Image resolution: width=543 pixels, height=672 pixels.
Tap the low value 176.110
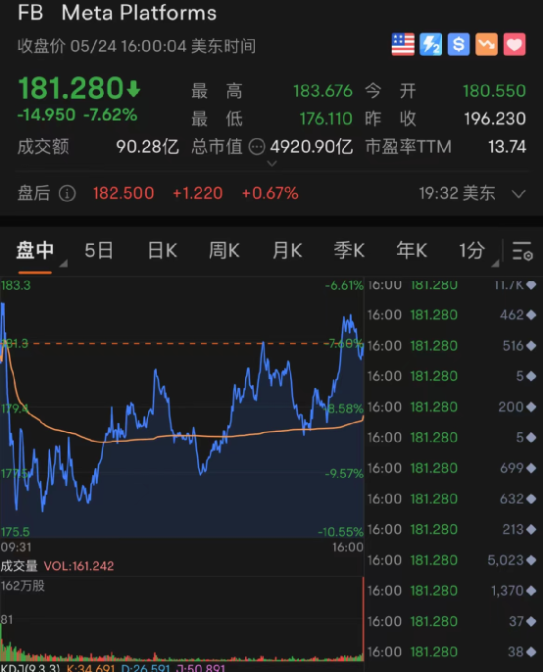(x=325, y=119)
